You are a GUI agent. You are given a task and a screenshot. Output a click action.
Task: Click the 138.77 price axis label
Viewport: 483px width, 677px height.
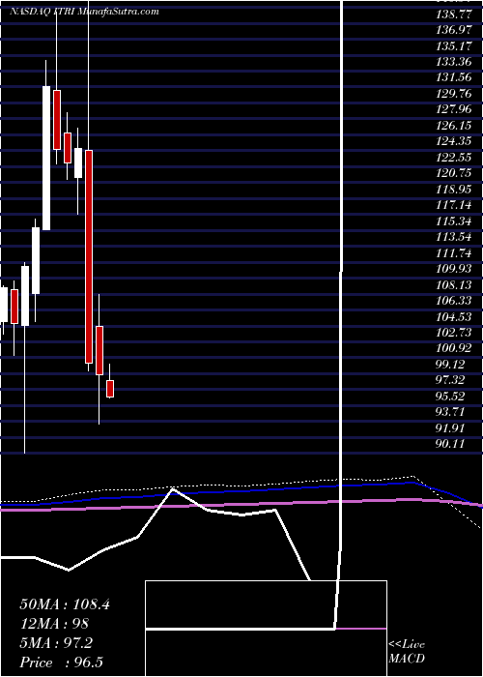[454, 15]
